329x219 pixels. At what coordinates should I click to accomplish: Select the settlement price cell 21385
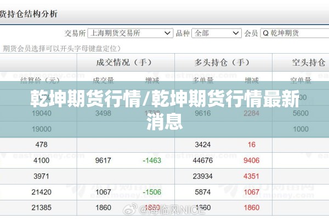click(x=41, y=208)
